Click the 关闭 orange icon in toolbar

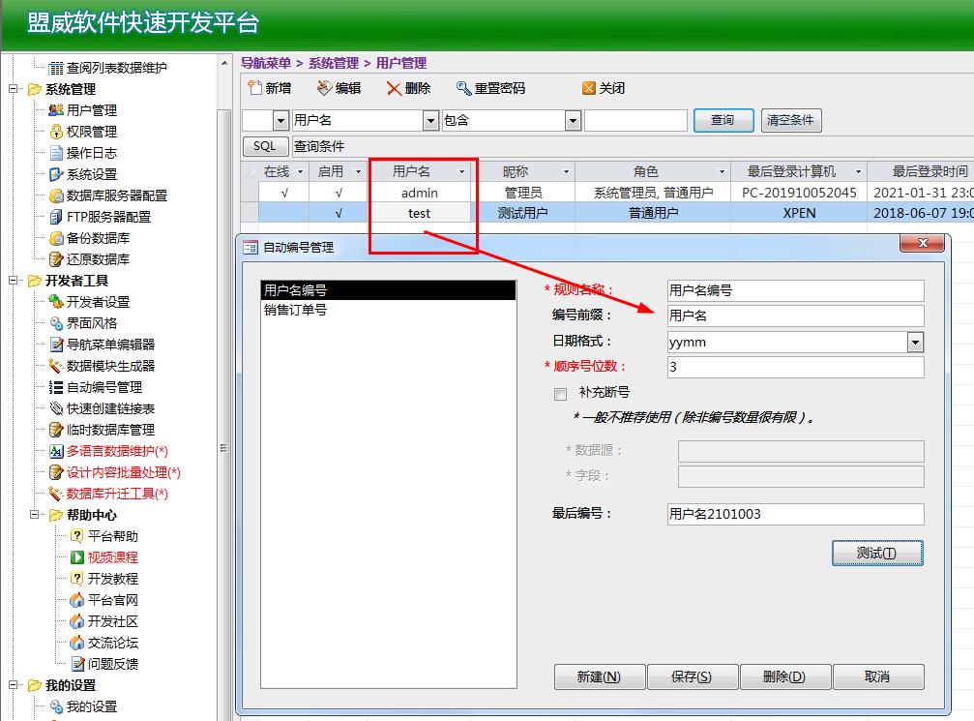[x=588, y=88]
